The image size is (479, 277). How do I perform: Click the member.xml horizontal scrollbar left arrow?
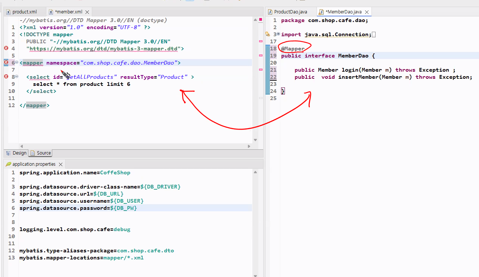click(x=21, y=146)
